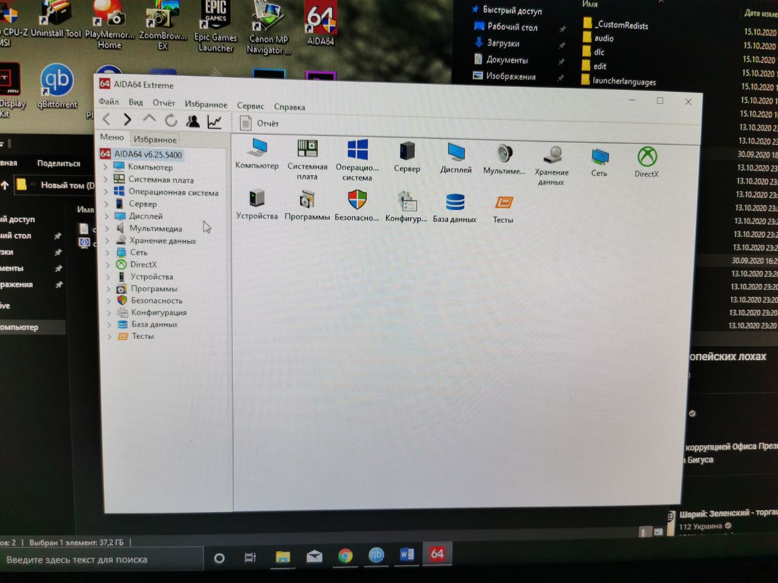Open Word from the taskbar
This screenshot has width=778, height=583.
pyautogui.click(x=407, y=554)
